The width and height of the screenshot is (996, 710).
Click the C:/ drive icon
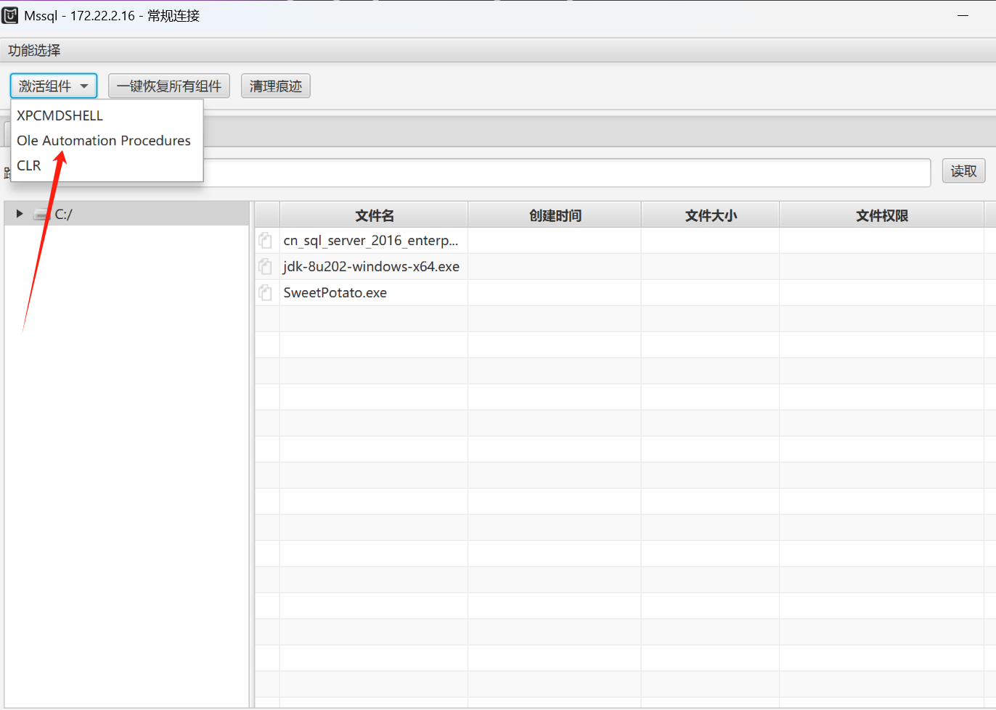(x=42, y=215)
